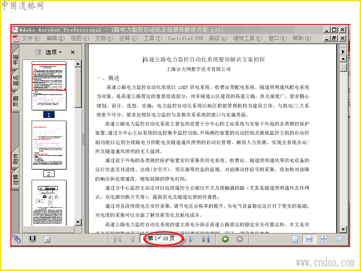Toggle full screen view monitor icon
Image resolution: width=361 pixels, height=271 pixels.
(x=32, y=239)
